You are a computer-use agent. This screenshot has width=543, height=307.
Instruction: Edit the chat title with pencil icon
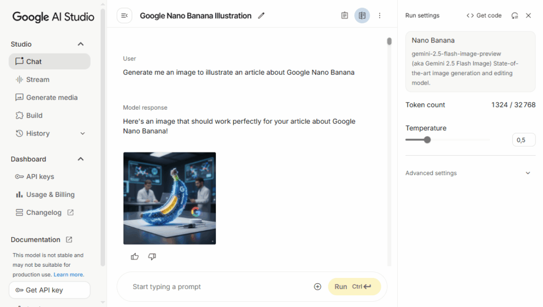[261, 16]
